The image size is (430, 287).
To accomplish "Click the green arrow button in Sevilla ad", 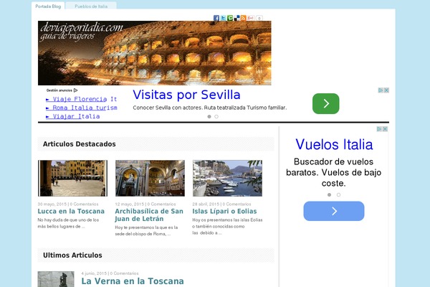I will tap(326, 103).
